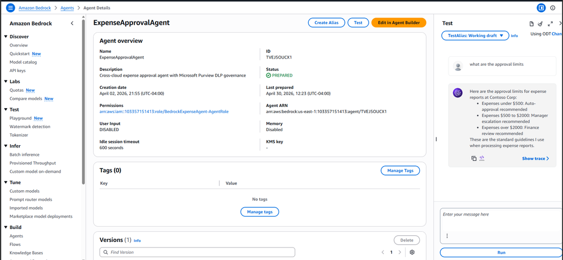
Task: Open Compare models under Labs
Action: point(26,98)
